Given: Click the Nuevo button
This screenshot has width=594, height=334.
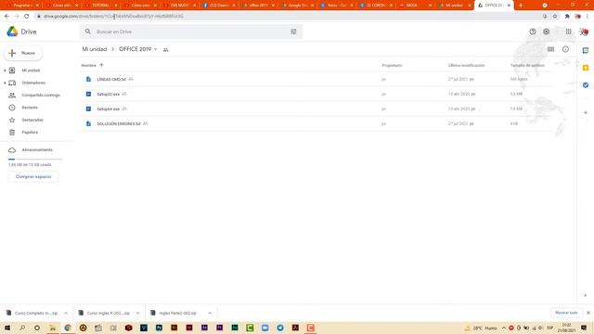Looking at the screenshot, I should coord(23,53).
